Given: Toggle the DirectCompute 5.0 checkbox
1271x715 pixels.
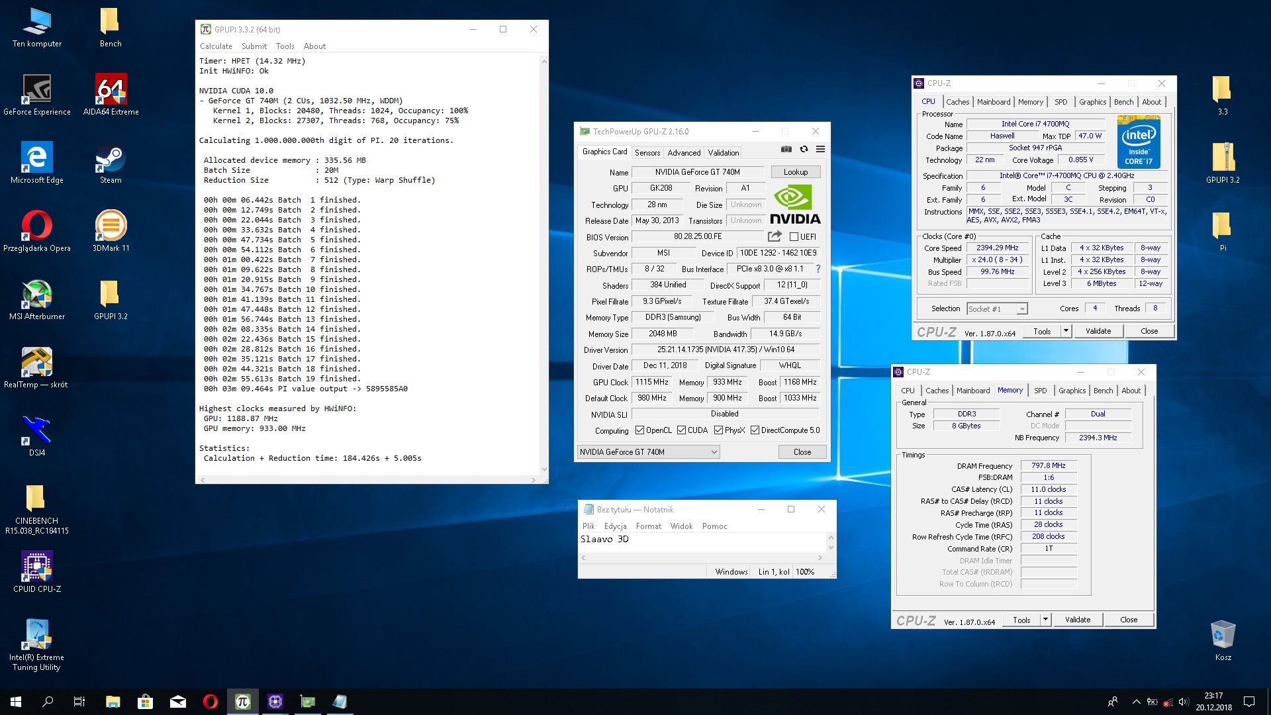Looking at the screenshot, I should click(x=755, y=430).
